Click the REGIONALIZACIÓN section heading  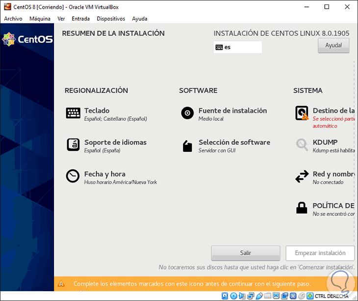pos(96,90)
